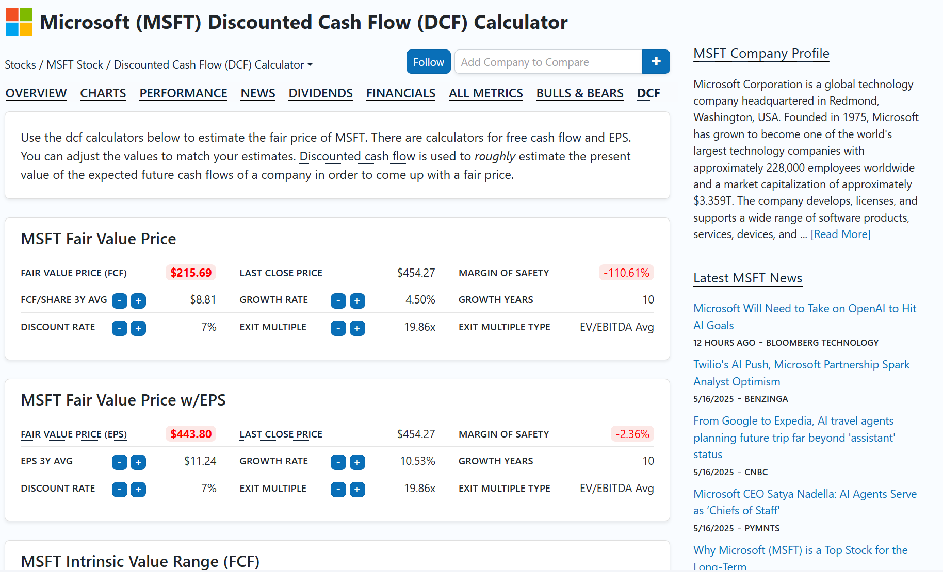Click the Follow button
The width and height of the screenshot is (943, 572).
(x=429, y=62)
